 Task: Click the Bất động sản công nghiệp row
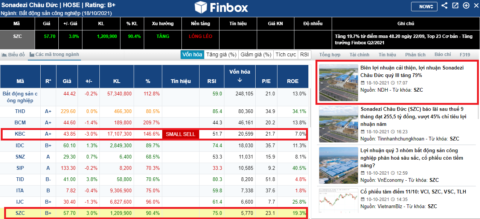154,97
